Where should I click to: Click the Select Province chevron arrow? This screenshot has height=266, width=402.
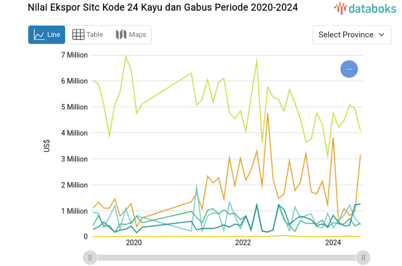pos(381,35)
